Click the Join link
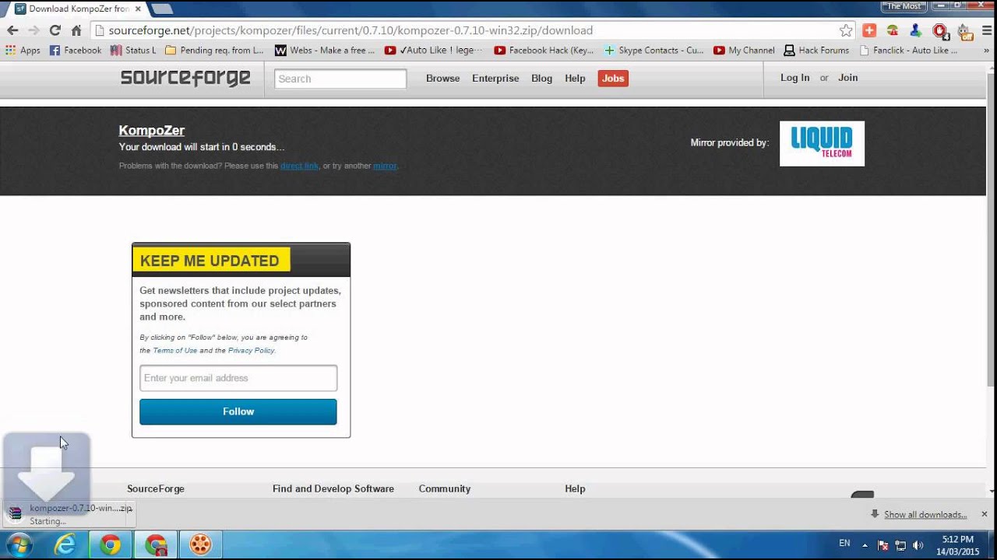Screen dimensions: 997x560 click(847, 78)
